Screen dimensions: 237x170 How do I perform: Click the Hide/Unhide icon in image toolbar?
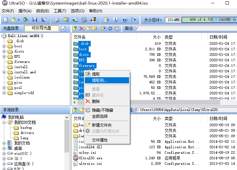pyautogui.click(x=117, y=28)
